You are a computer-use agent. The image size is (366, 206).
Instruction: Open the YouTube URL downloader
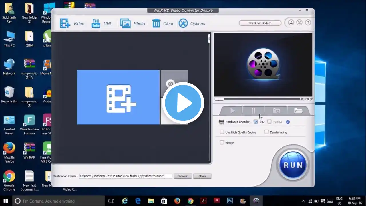96,23
